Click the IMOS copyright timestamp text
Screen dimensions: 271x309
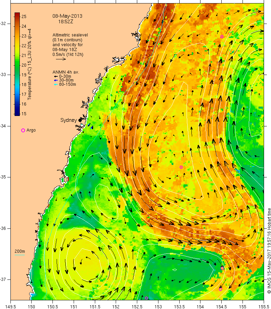point(269,251)
